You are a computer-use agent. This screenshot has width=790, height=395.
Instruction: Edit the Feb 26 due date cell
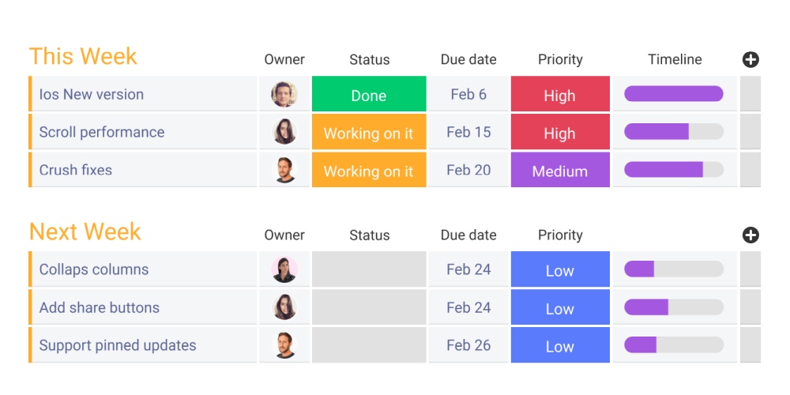pyautogui.click(x=468, y=345)
